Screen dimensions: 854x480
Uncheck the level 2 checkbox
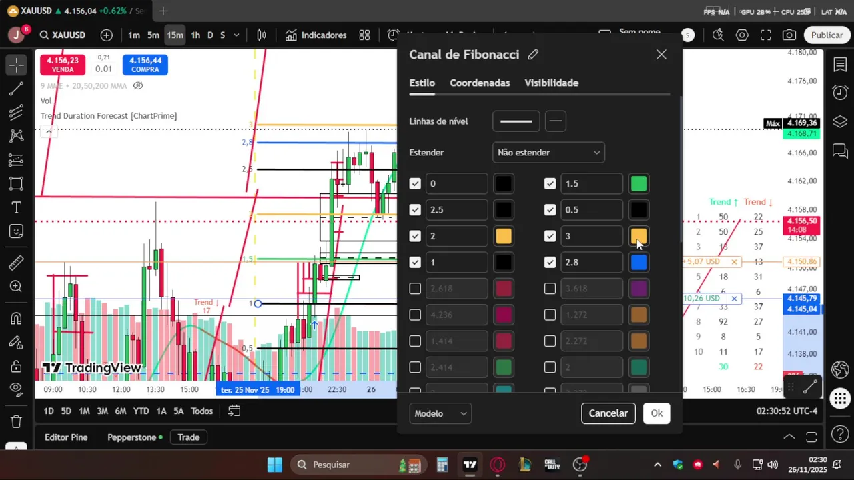(x=415, y=236)
